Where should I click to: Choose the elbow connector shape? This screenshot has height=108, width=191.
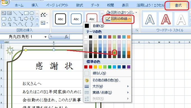tap(15, 19)
